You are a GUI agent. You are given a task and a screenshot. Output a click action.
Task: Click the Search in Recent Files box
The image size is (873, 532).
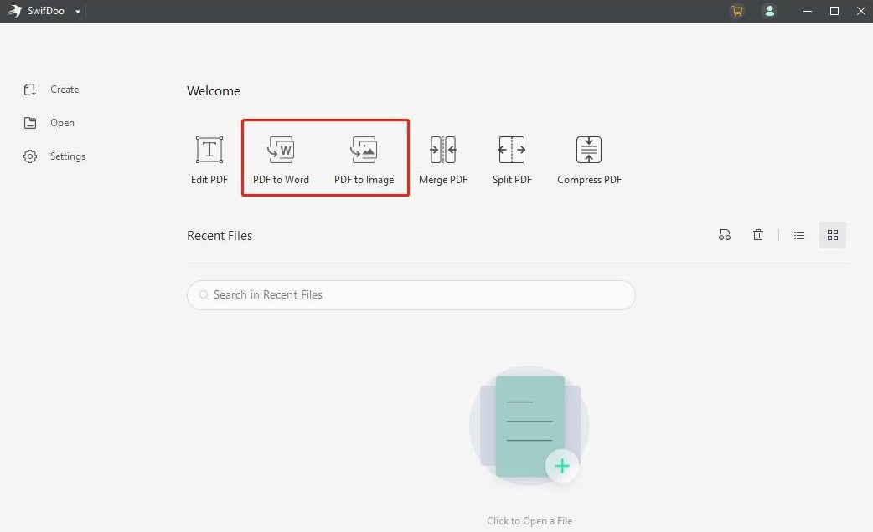[411, 294]
